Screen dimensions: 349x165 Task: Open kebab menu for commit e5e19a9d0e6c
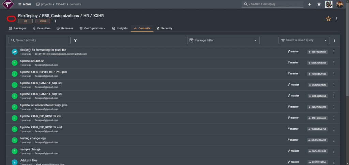pyautogui.click(x=334, y=52)
